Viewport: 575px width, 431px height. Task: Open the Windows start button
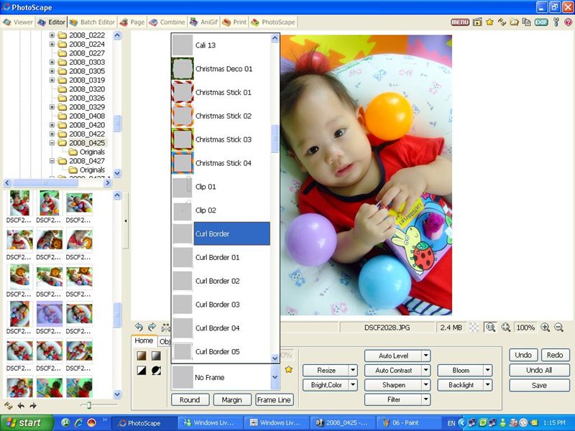tap(27, 422)
